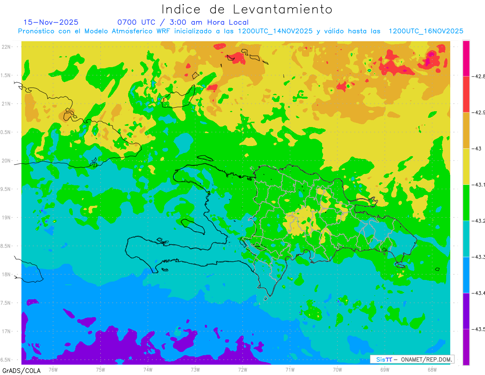
Task: Click the '-43.3' color bar value
Action: 479,257
